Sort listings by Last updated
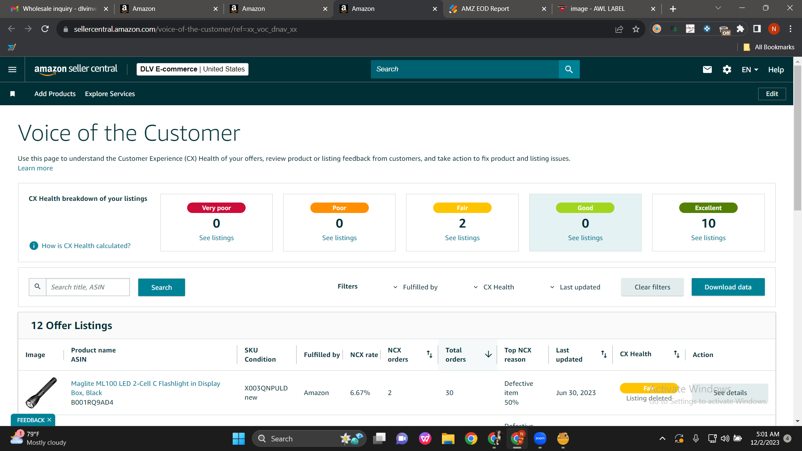 click(604, 355)
